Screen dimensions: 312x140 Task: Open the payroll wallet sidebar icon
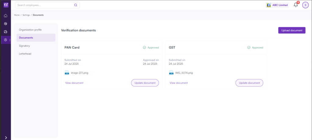tap(5, 32)
